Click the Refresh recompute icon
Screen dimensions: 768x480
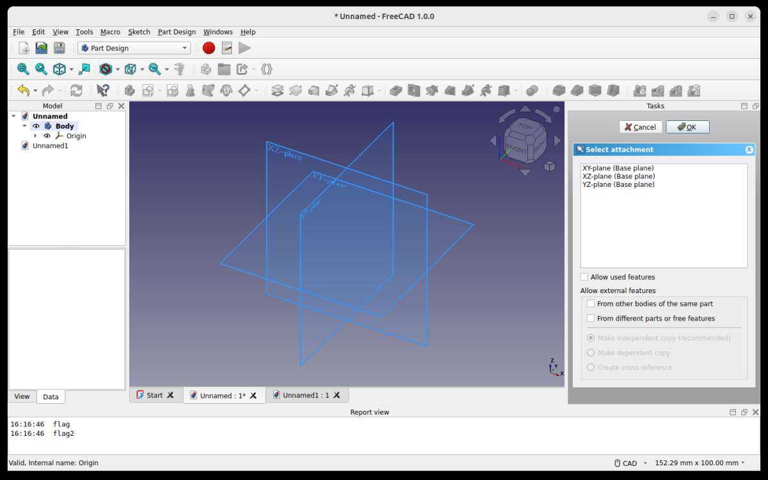click(76, 91)
